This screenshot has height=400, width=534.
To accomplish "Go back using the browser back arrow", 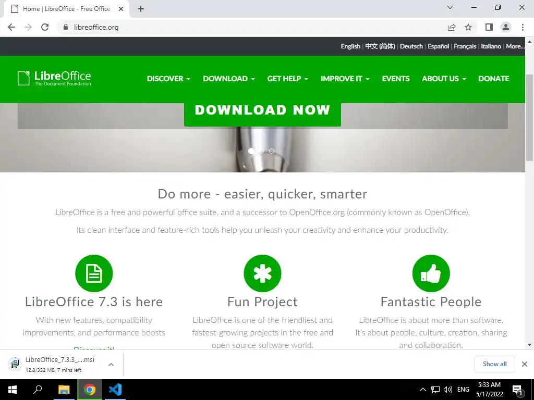I will pos(11,27).
